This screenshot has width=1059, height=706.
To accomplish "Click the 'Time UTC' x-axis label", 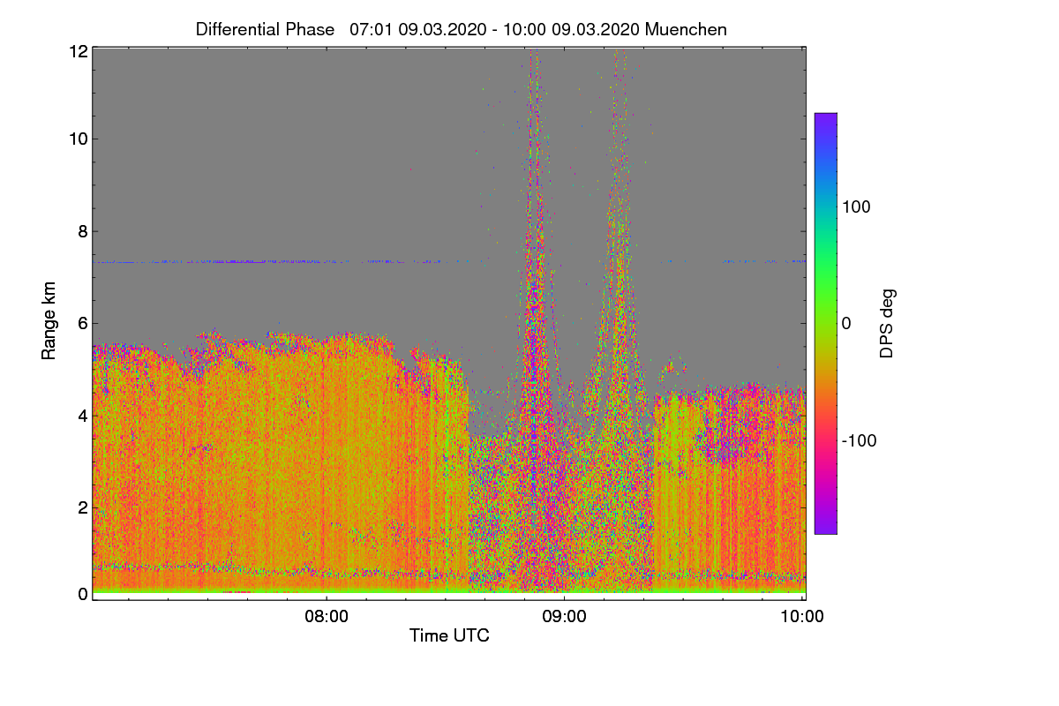I will pos(449,635).
